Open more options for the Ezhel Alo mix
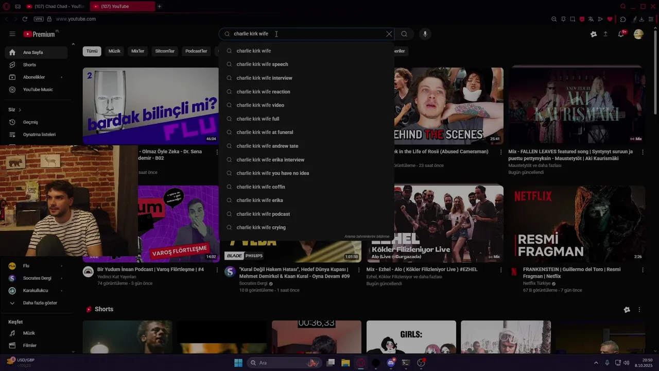 tap(500, 270)
